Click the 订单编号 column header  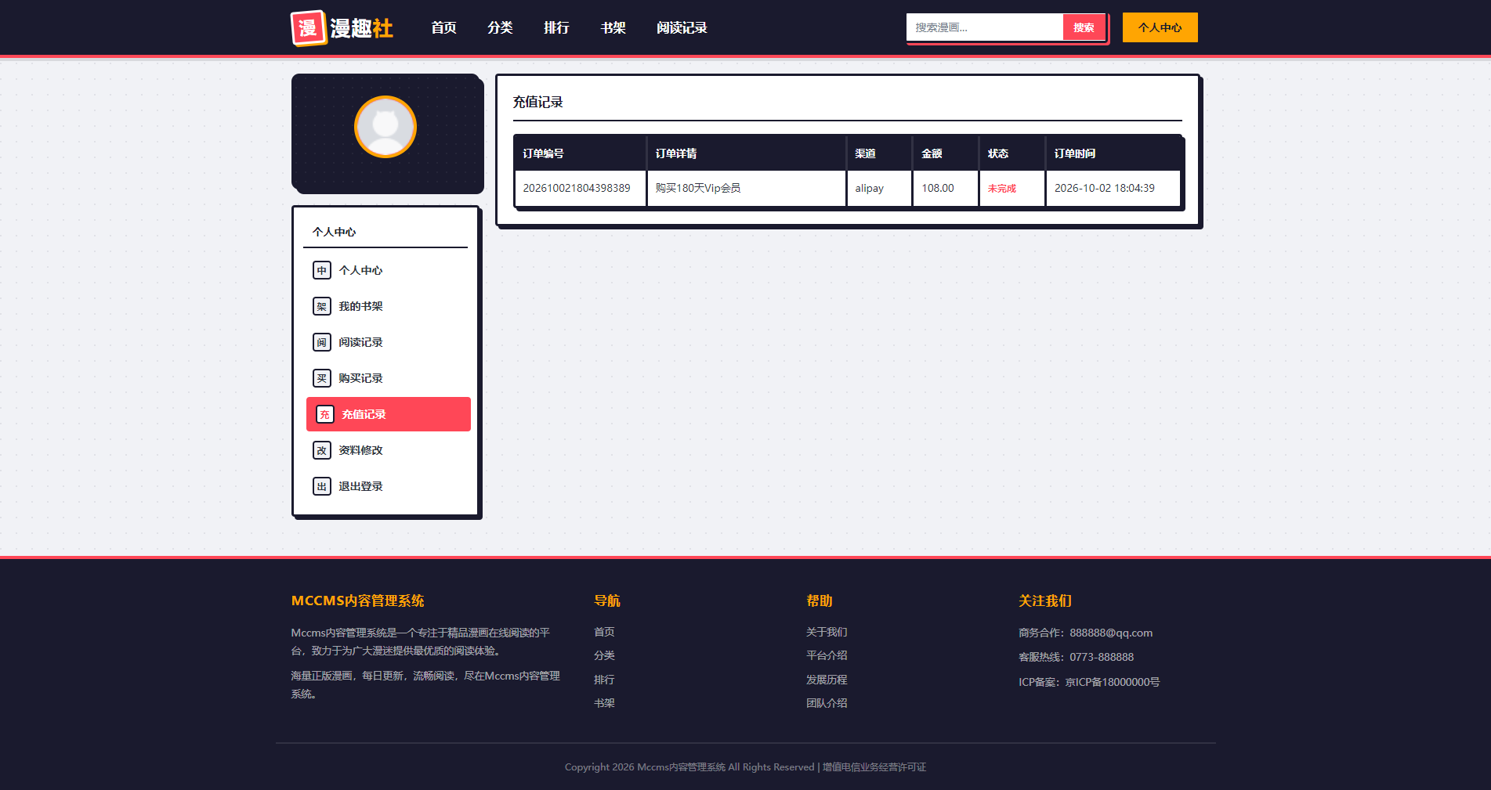pos(580,153)
